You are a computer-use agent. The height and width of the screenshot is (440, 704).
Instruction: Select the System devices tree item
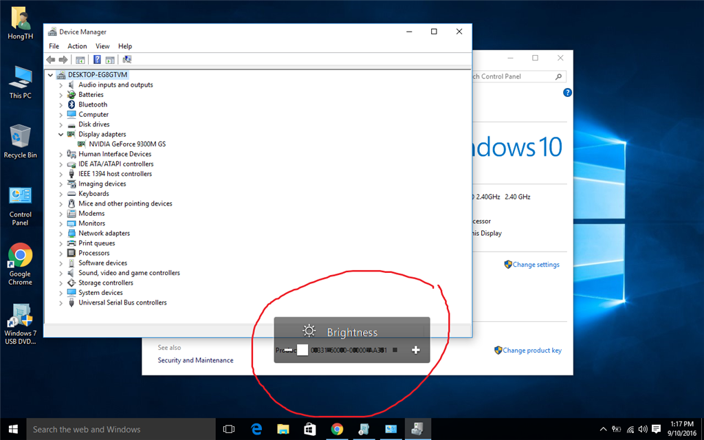[x=100, y=292]
